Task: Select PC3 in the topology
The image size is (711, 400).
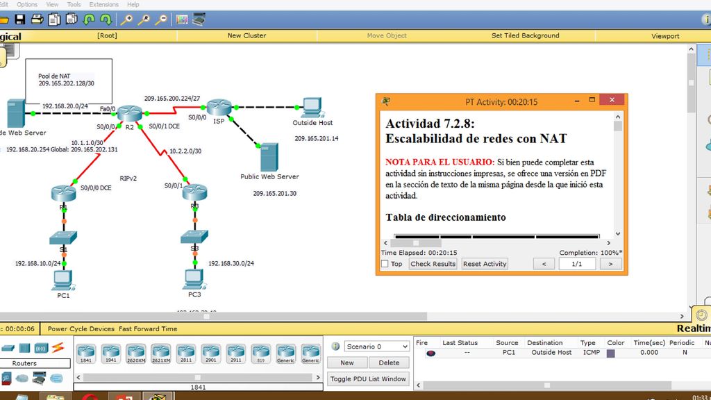Action: point(194,279)
